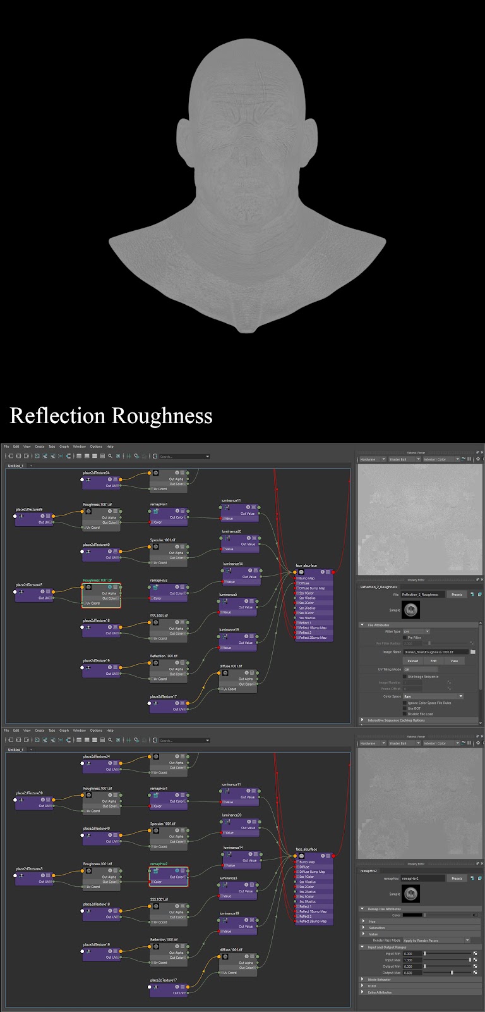Click the diffuse.1001.tif node swatch in upper graph
The height and width of the screenshot is (1012, 485).
[225, 672]
